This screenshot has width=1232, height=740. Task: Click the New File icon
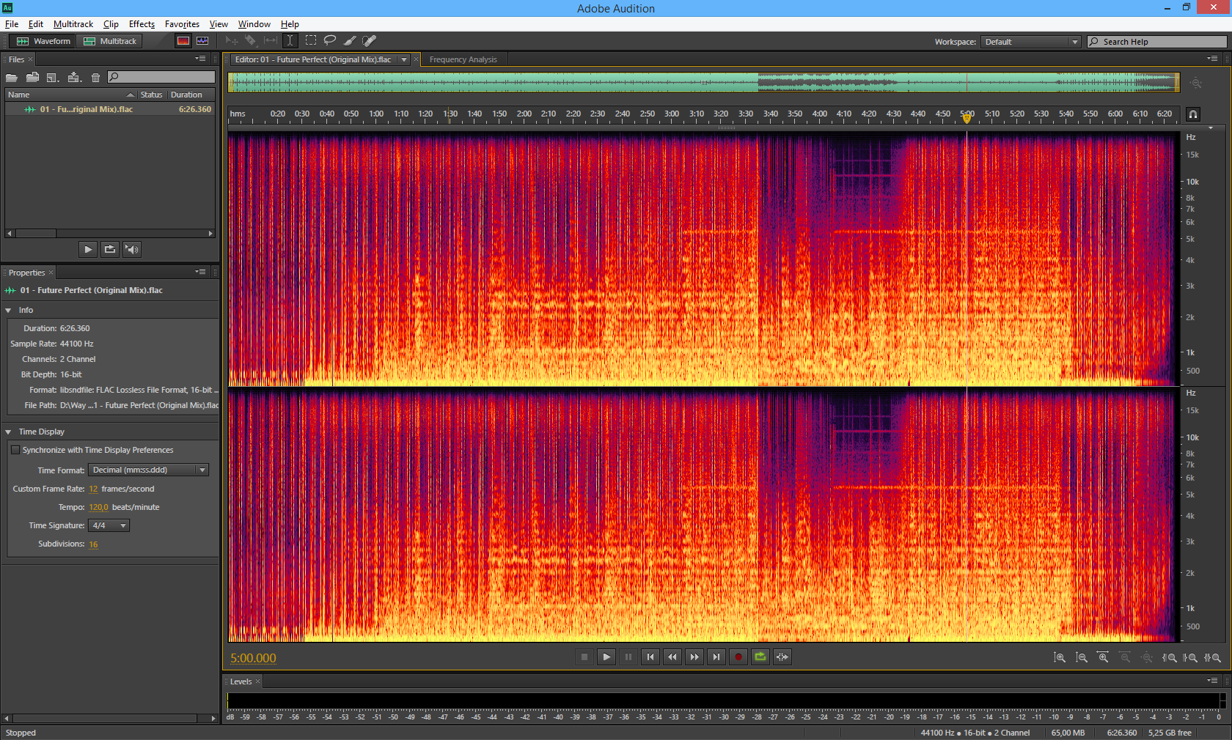pos(53,77)
